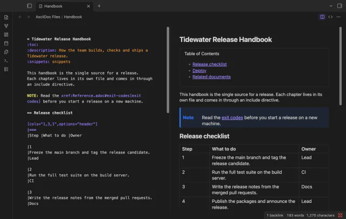Click the Tidewater Release Handbook preview heading

click(x=225, y=39)
